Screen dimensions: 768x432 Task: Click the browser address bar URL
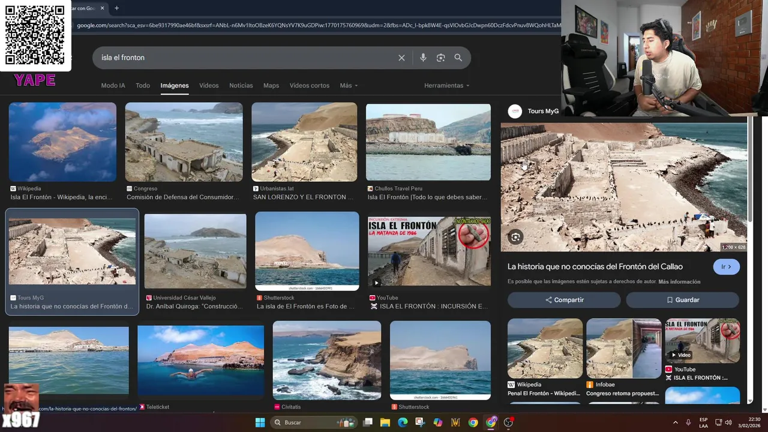pos(318,25)
